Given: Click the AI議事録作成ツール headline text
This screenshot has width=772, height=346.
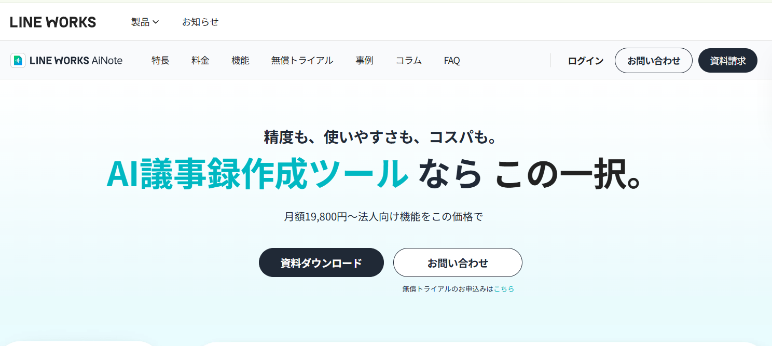Looking at the screenshot, I should (x=257, y=174).
